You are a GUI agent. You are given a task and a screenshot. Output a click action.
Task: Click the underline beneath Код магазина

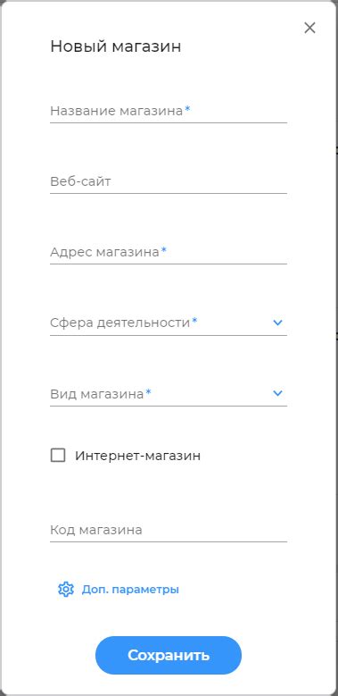pos(169,542)
